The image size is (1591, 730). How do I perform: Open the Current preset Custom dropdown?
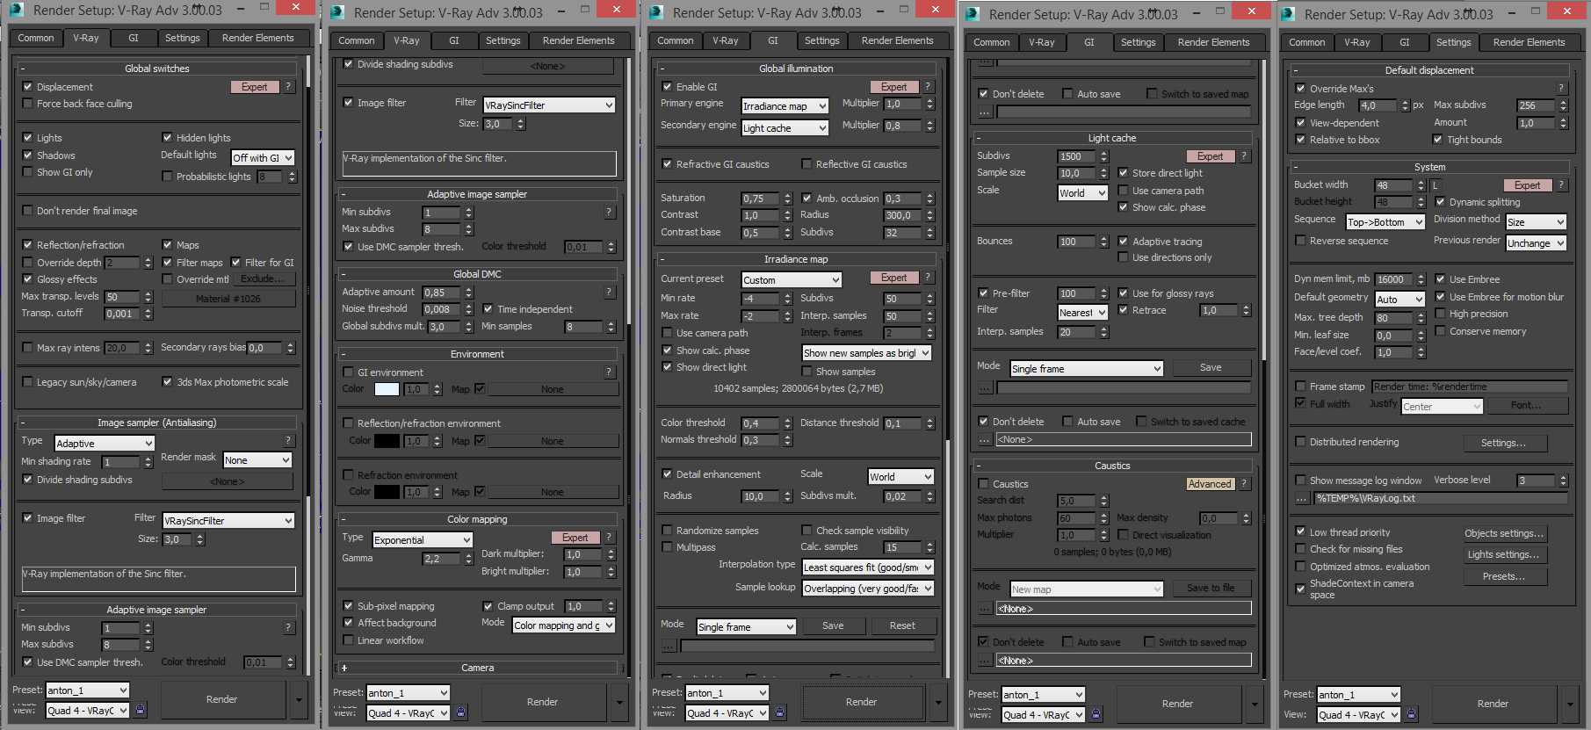click(792, 280)
